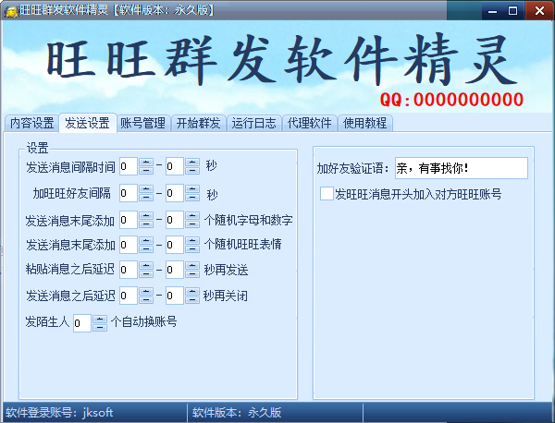The width and height of the screenshot is (555, 423).
Task: Go to the 代理软件 tab
Action: click(309, 123)
